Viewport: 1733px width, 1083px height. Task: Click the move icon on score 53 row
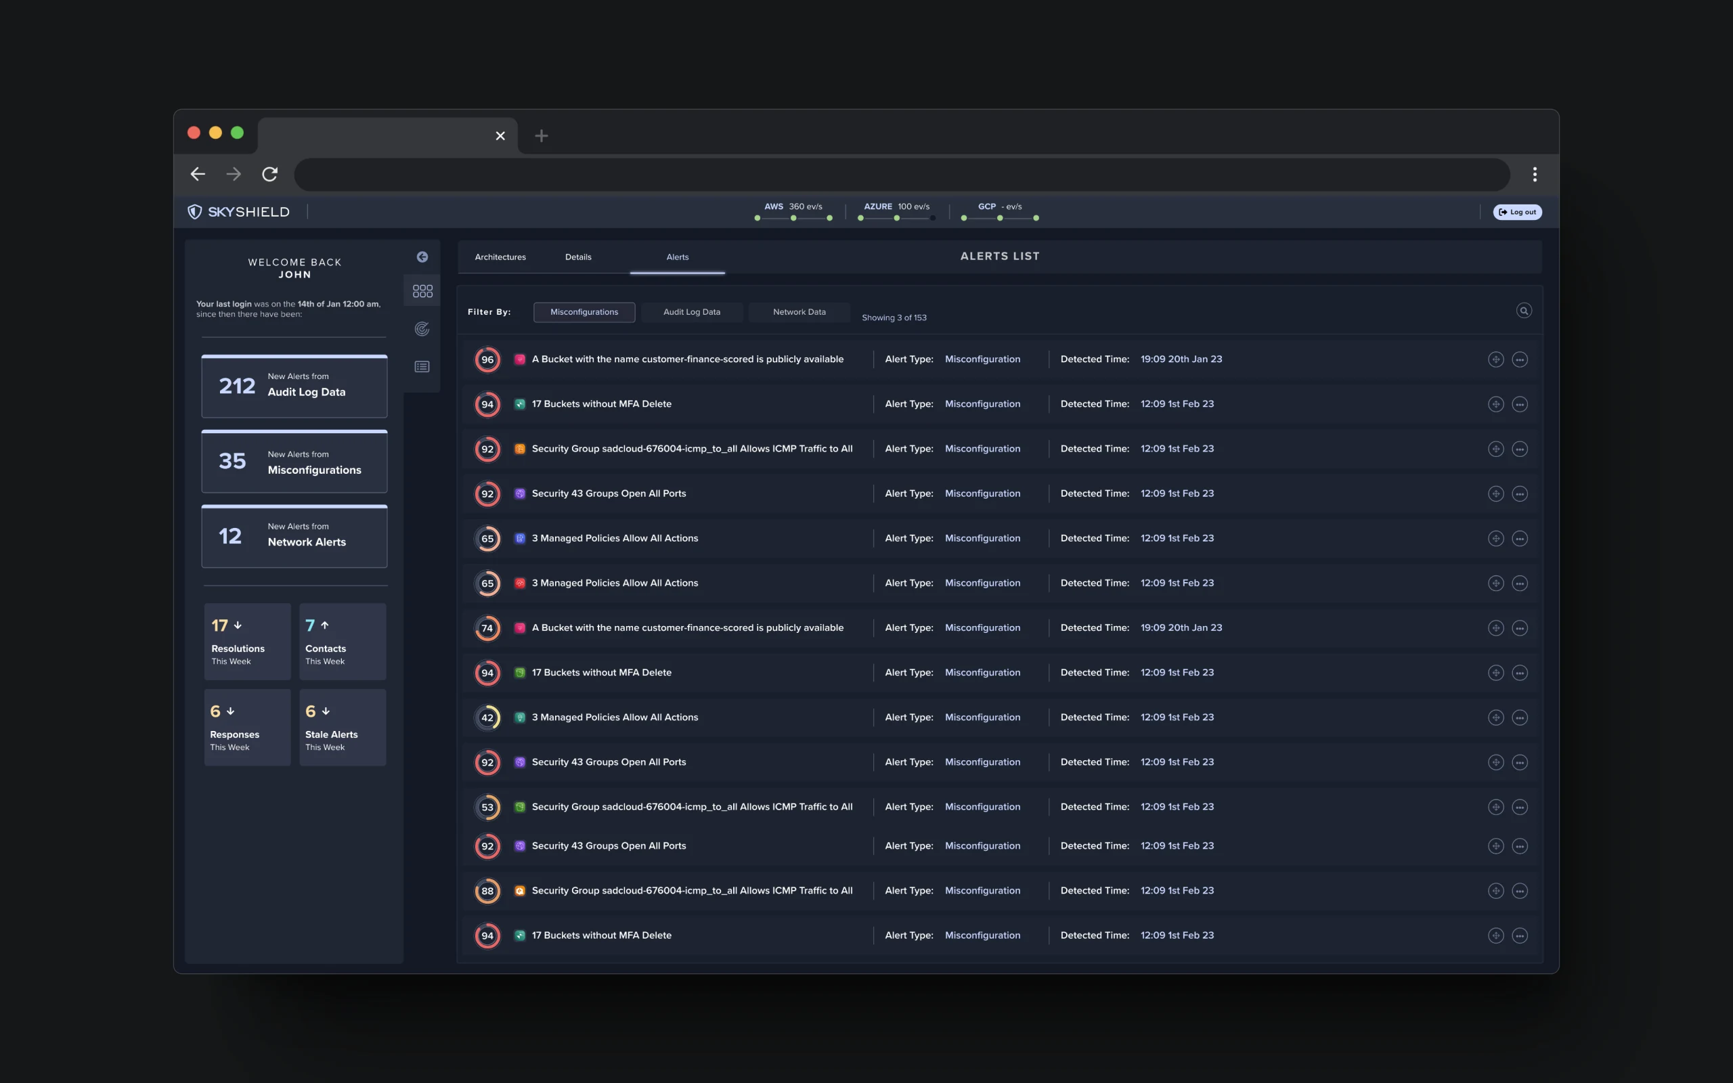1495,808
